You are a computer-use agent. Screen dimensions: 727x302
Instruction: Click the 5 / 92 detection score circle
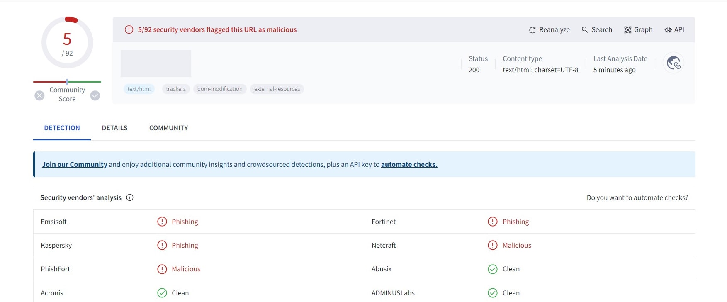click(67, 43)
